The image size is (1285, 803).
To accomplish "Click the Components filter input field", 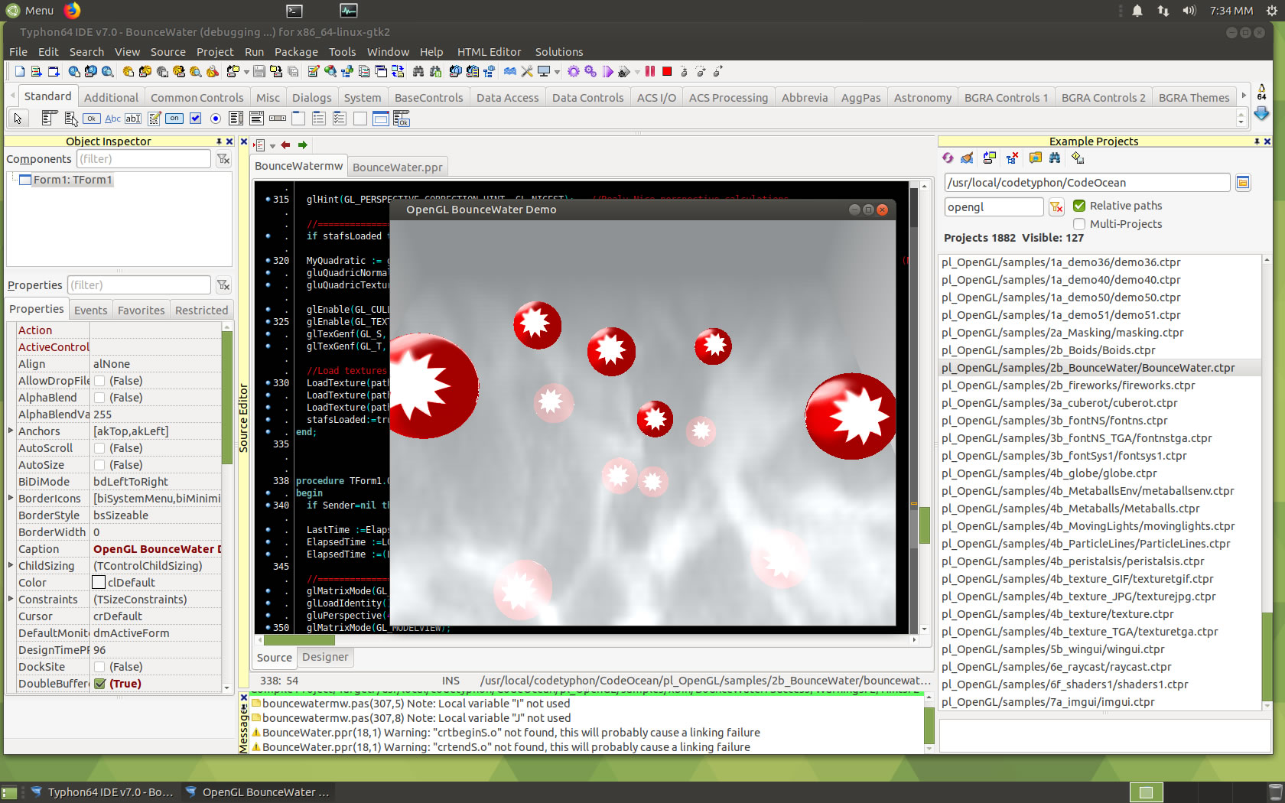I will 143,158.
